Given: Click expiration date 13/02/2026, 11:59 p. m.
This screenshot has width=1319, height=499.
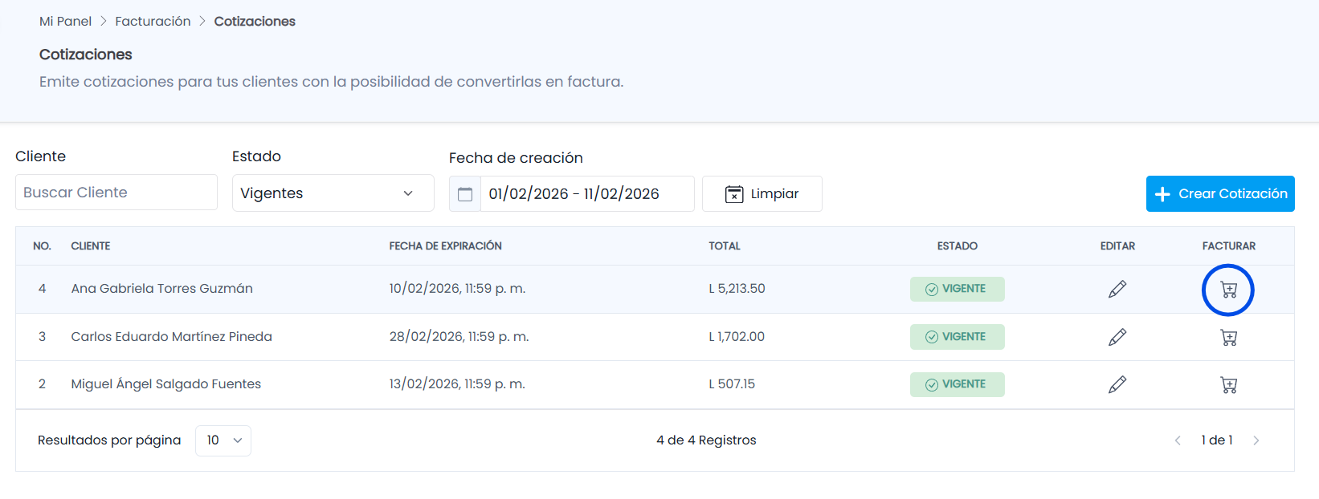Looking at the screenshot, I should pos(457,384).
